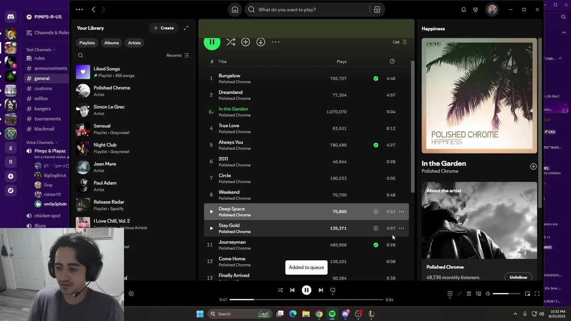Open Simon Le Grec artist
This screenshot has height=321, width=571.
click(x=134, y=110)
